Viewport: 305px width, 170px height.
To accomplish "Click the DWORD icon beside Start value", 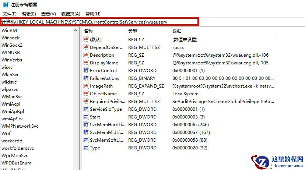I will 86,117.
